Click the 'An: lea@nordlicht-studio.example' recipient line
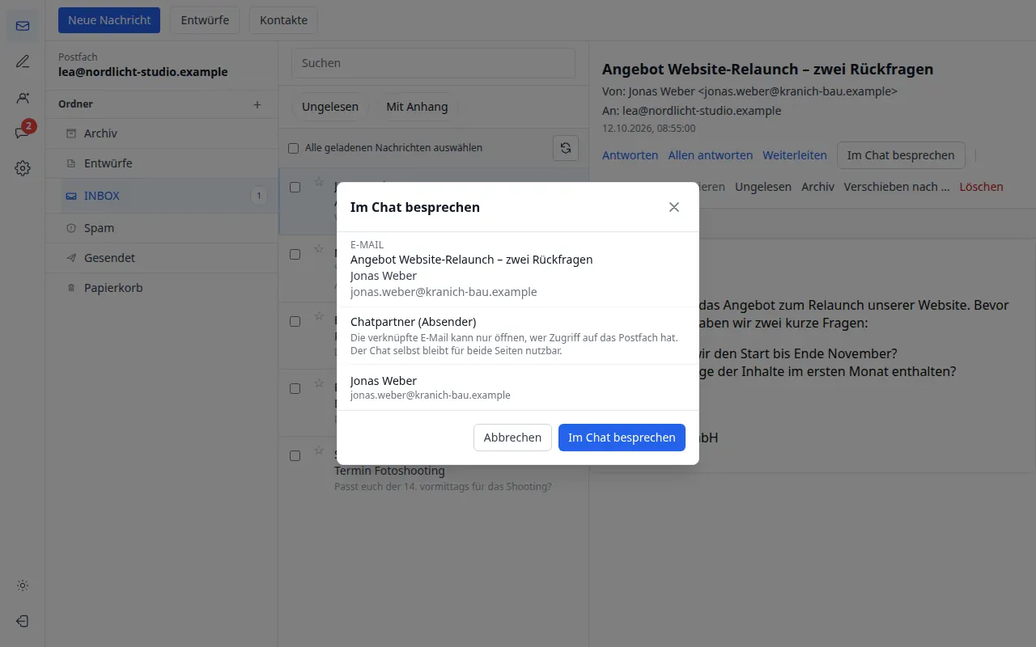Screen dimensions: 1036x647 point(692,111)
